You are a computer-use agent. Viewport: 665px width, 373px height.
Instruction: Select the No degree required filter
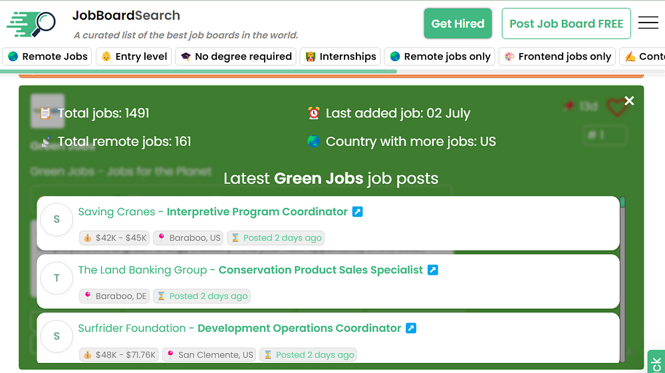(236, 56)
